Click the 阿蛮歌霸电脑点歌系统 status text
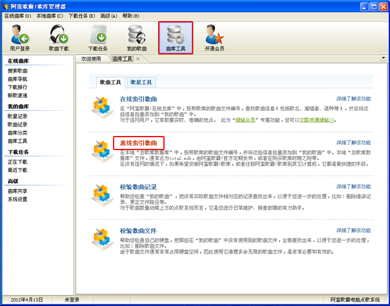This screenshot has height=306, width=390. pos(355,300)
